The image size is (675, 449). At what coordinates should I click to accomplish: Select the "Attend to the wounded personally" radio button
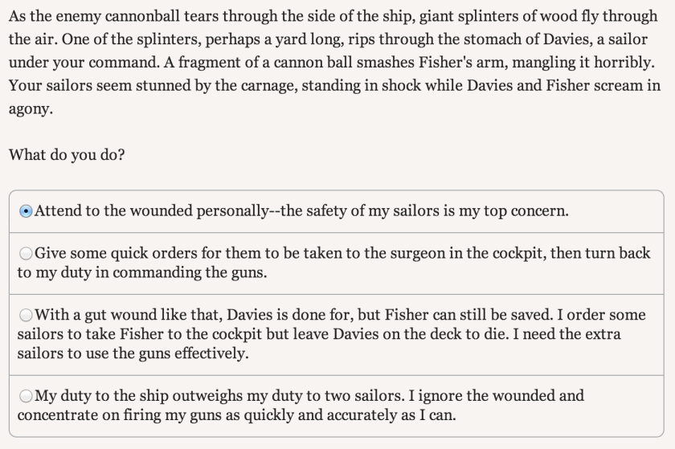[x=26, y=211]
